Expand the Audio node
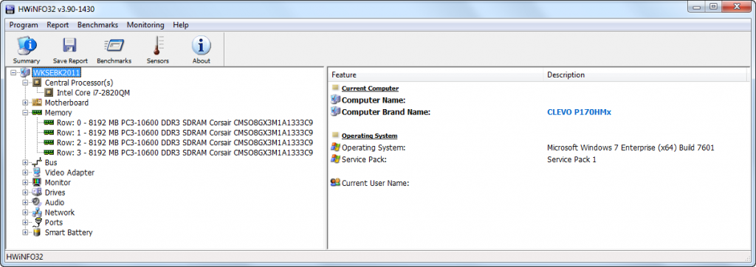The height and width of the screenshot is (267, 756). point(25,202)
